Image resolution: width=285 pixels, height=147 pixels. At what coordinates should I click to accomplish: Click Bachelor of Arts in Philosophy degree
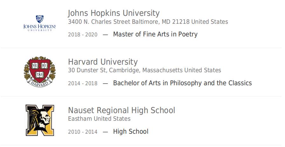pyautogui.click(x=182, y=83)
